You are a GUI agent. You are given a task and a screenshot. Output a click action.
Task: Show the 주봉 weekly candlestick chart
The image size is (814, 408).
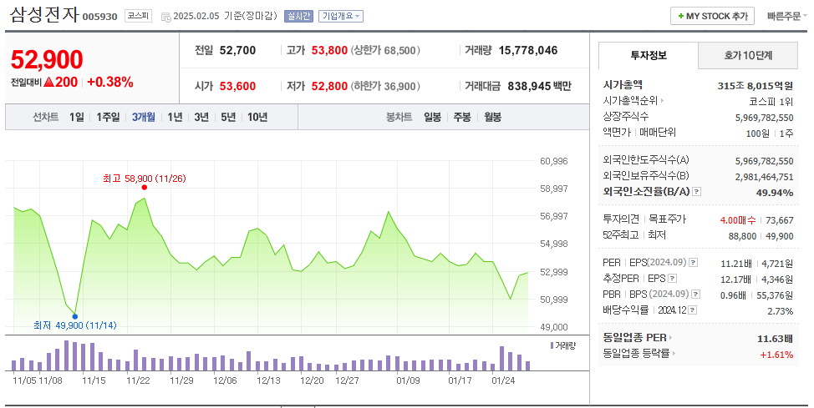(x=462, y=117)
